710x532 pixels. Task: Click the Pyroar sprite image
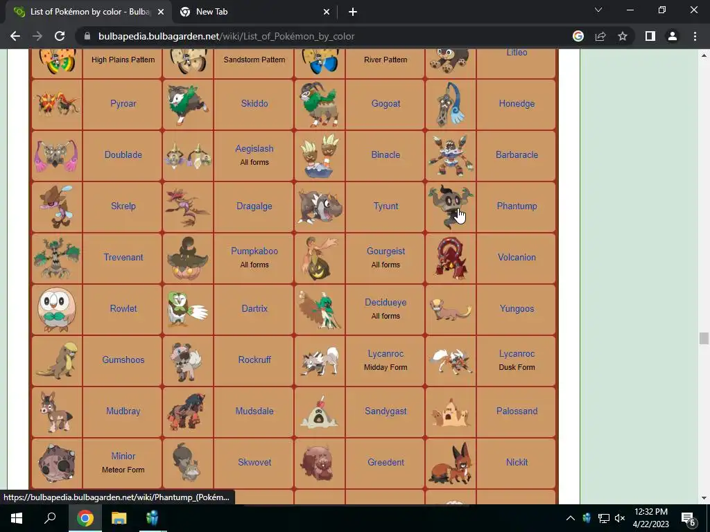(57, 104)
